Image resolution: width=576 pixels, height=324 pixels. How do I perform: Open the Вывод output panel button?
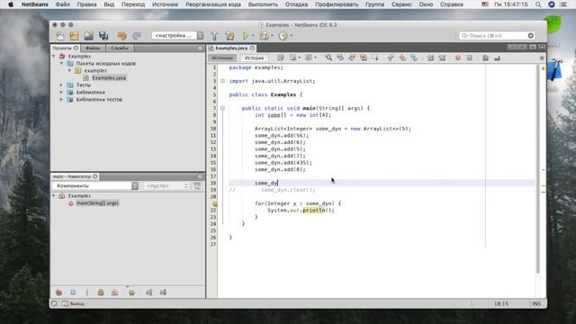[x=73, y=304]
